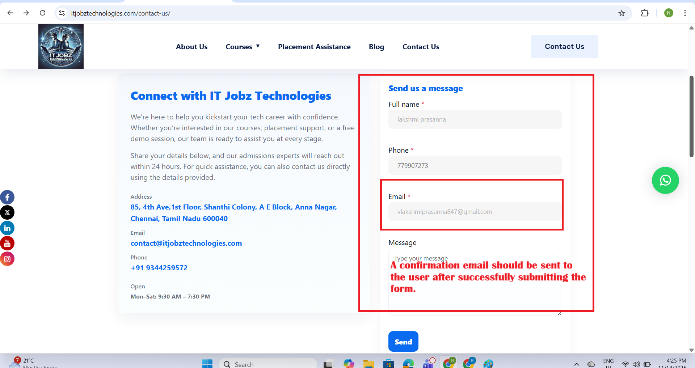
Task: Reload the page using the refresh icon
Action: 43,13
